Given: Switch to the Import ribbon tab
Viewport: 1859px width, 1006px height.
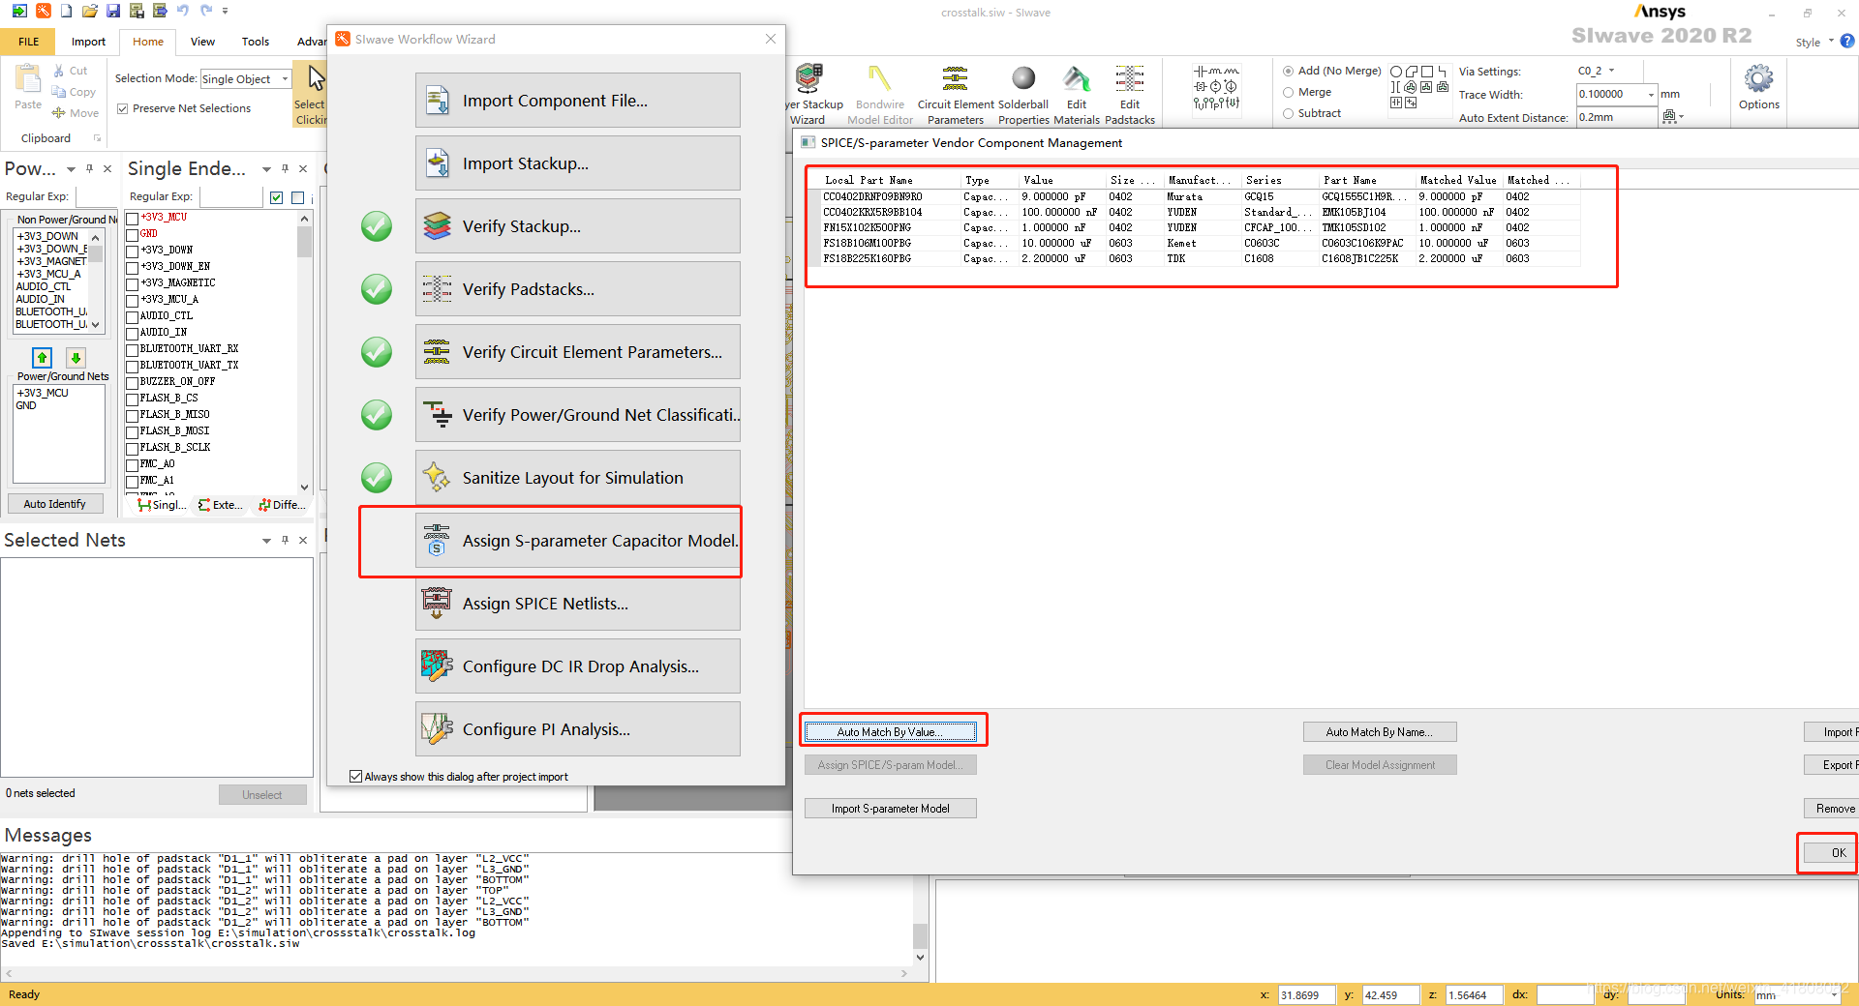Looking at the screenshot, I should point(88,42).
